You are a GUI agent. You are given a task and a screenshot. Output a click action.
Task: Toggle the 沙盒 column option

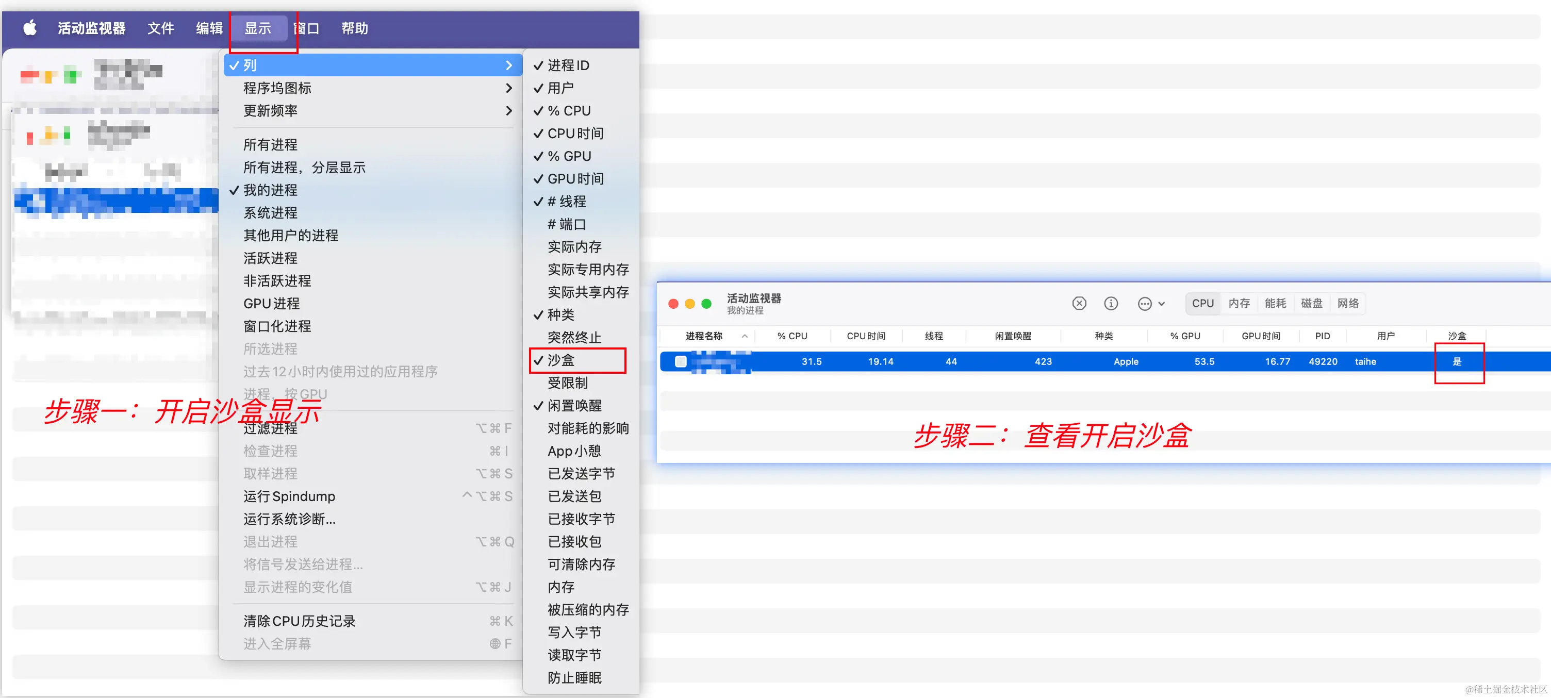point(560,360)
